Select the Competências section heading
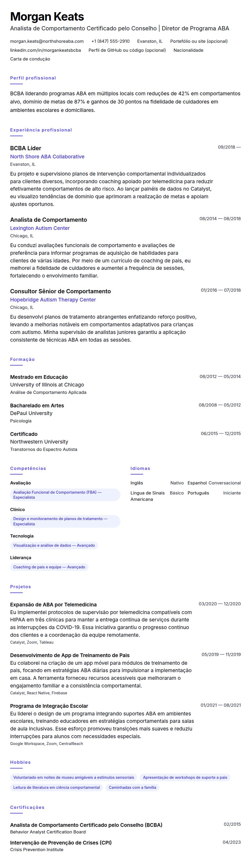Image resolution: width=251 pixels, height=863 pixels. (x=28, y=469)
